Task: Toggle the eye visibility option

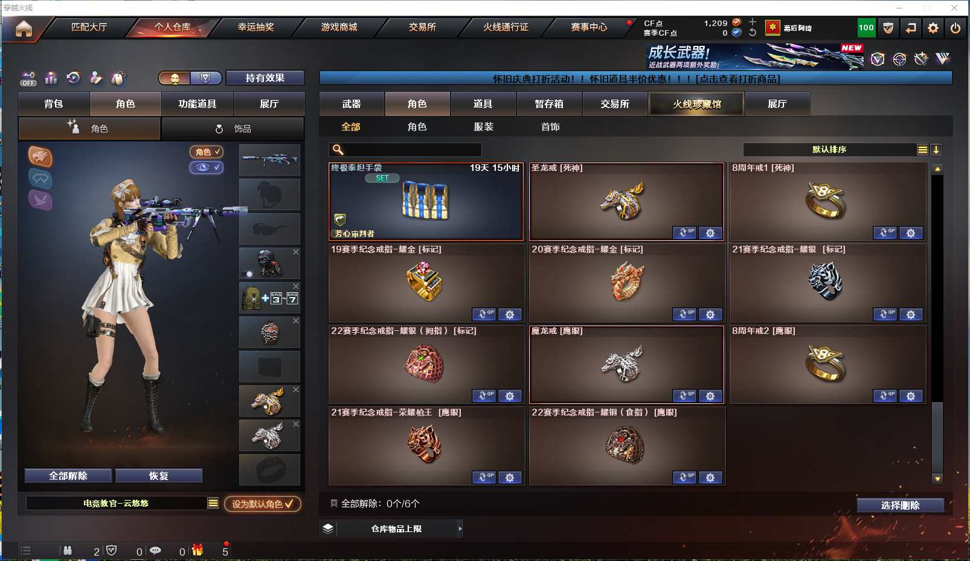Action: [x=207, y=167]
